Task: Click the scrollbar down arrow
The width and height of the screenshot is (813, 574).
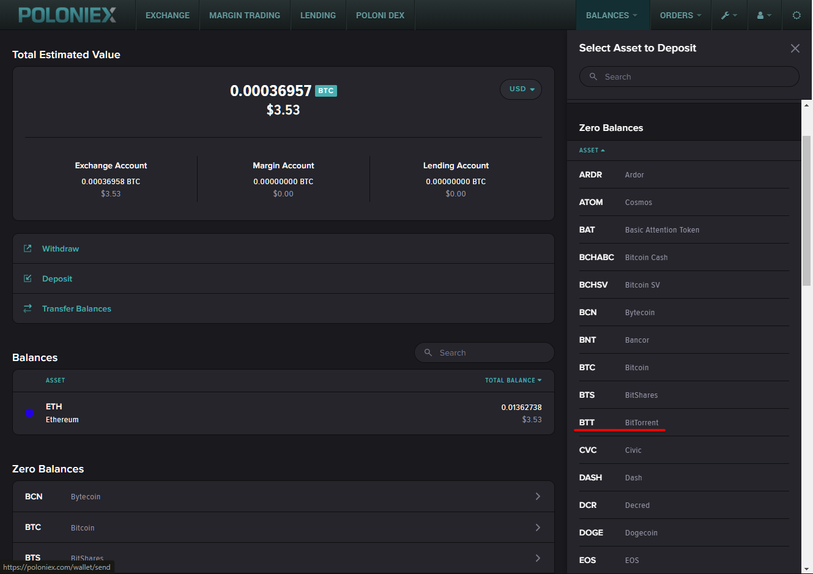Action: click(807, 568)
